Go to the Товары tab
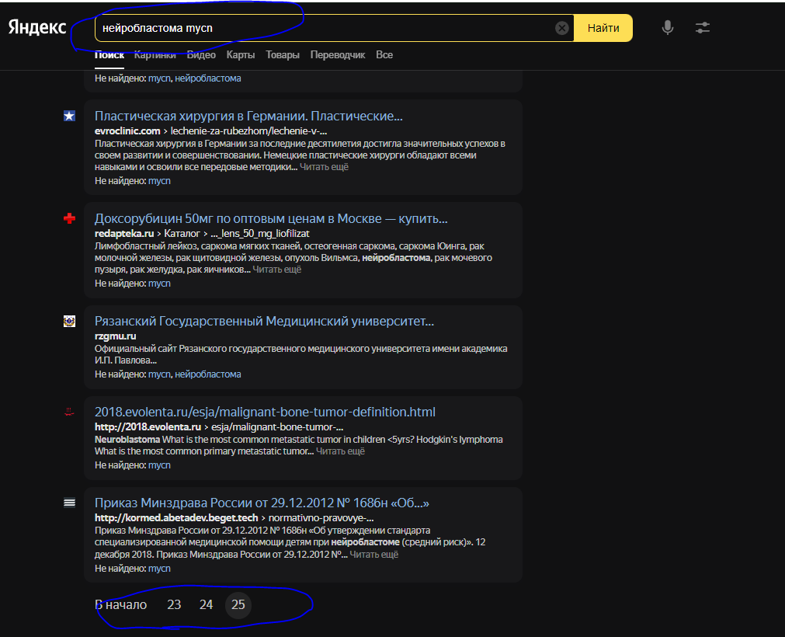Viewport: 785px width, 637px height. click(x=283, y=55)
